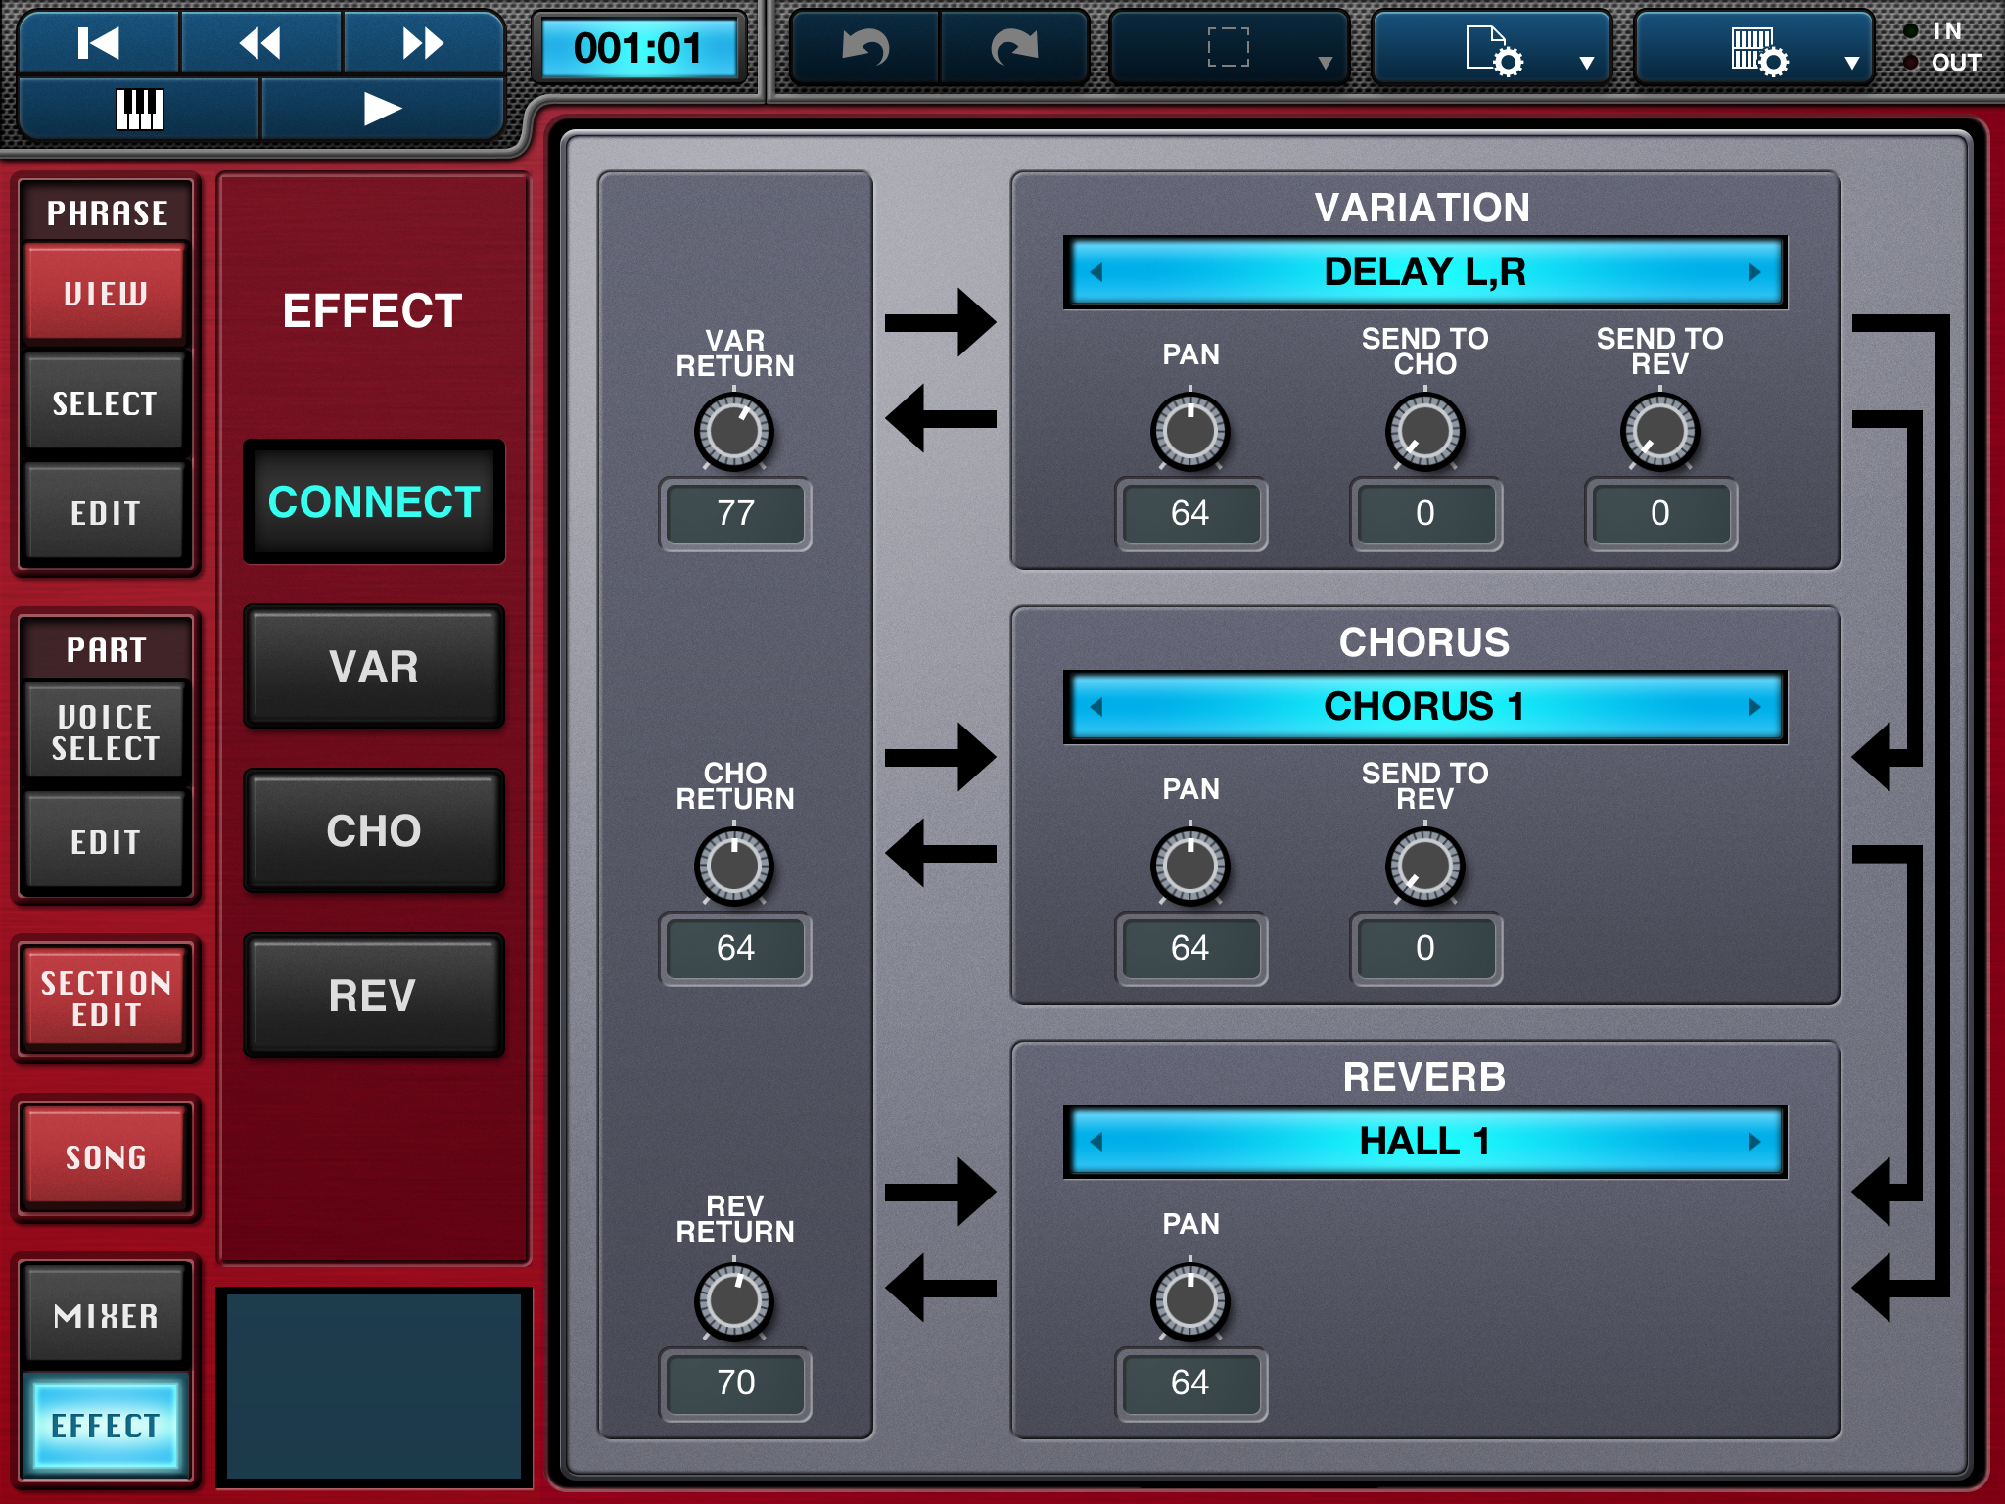This screenshot has width=2005, height=1504.
Task: Jump to song start with skip-back icon
Action: pos(99,43)
